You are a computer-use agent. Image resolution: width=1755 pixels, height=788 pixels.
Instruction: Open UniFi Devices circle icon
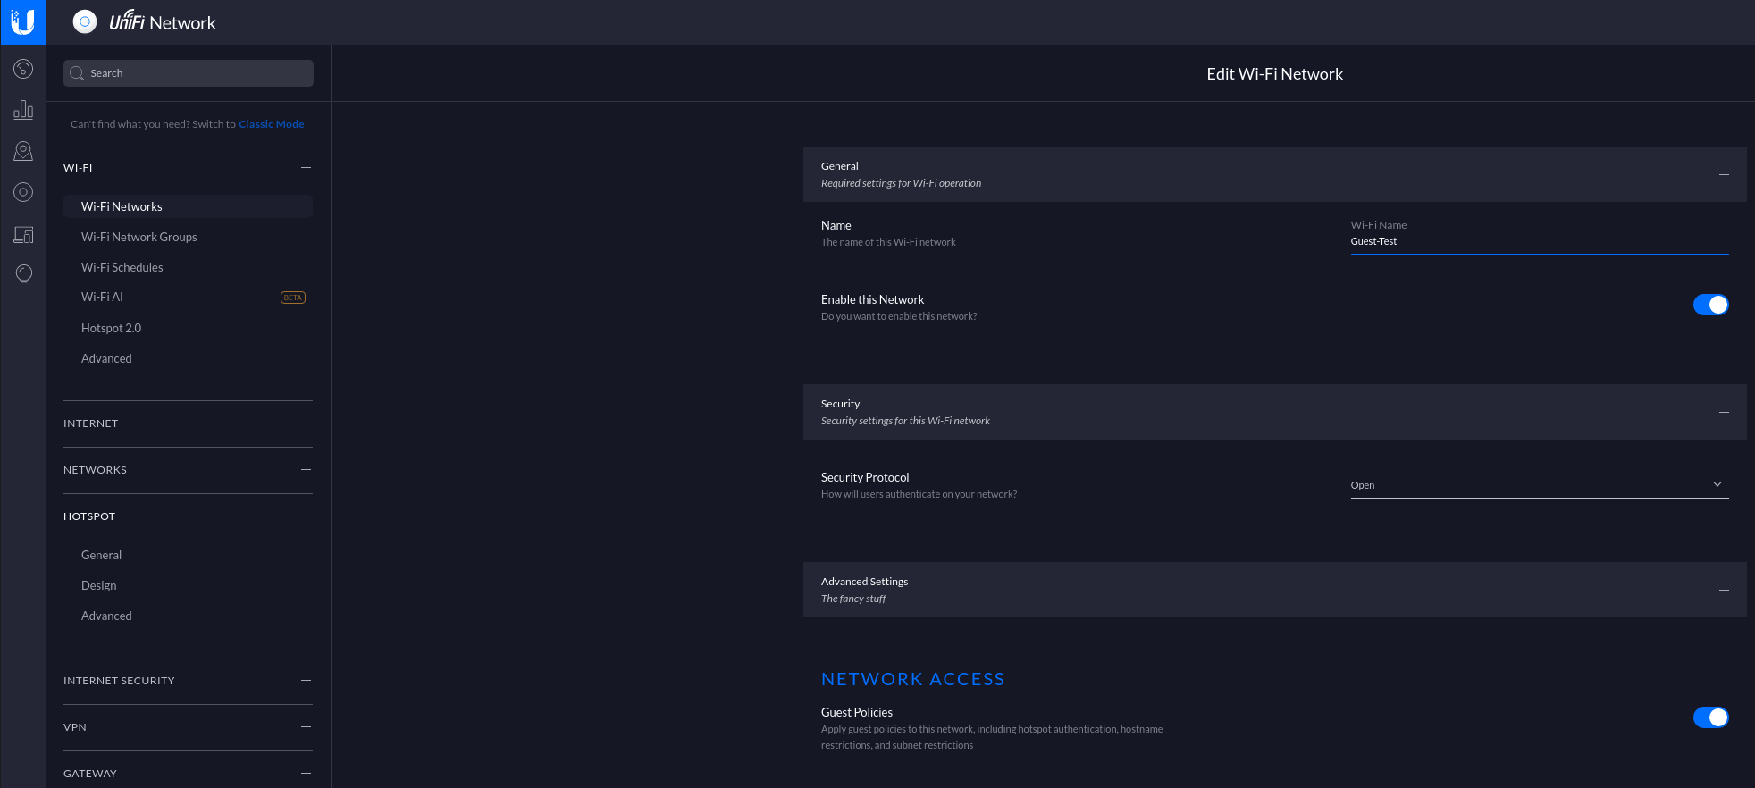(23, 192)
